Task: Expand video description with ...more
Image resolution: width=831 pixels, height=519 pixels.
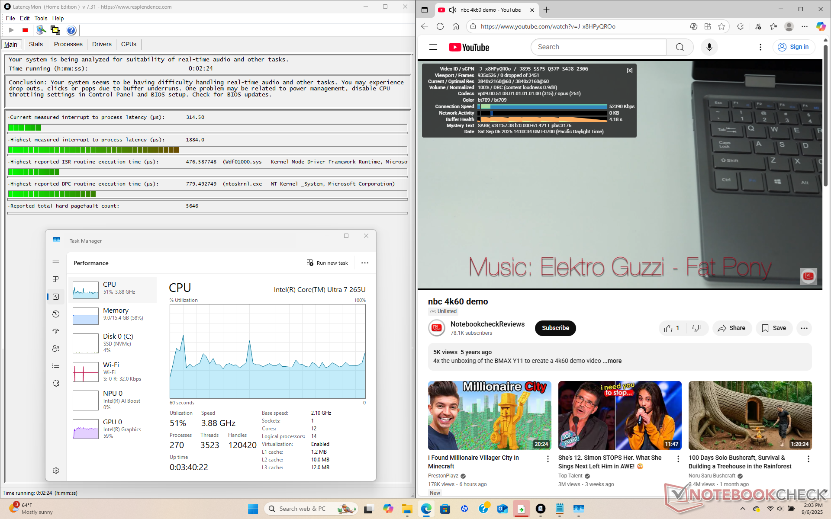Action: (612, 361)
